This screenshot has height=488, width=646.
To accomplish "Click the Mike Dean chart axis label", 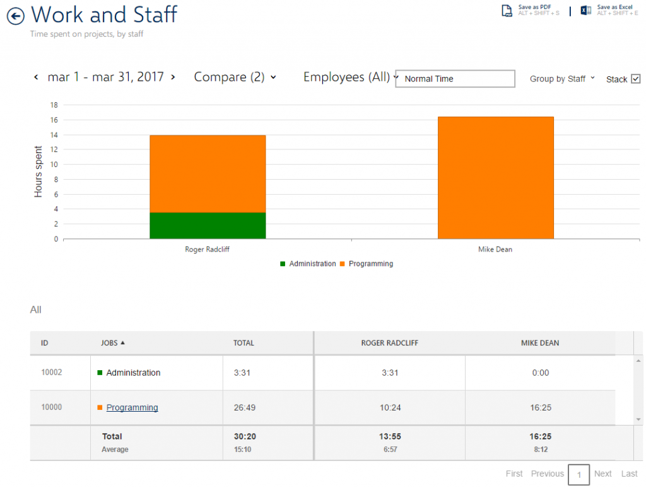I will click(495, 249).
